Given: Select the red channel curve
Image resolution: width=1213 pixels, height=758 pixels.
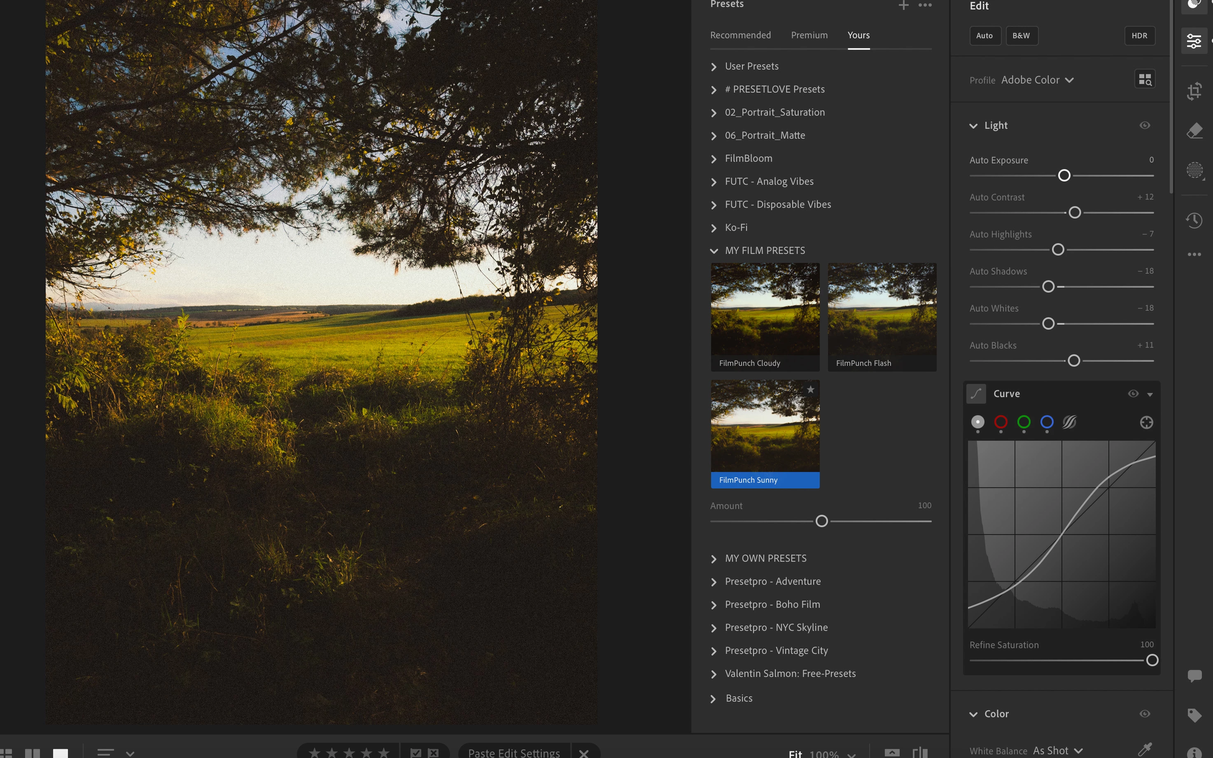Looking at the screenshot, I should pos(1001,422).
